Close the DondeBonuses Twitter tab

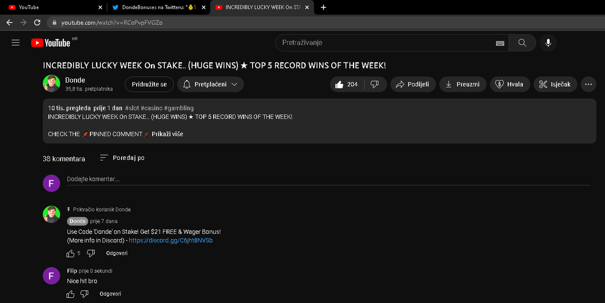click(203, 8)
